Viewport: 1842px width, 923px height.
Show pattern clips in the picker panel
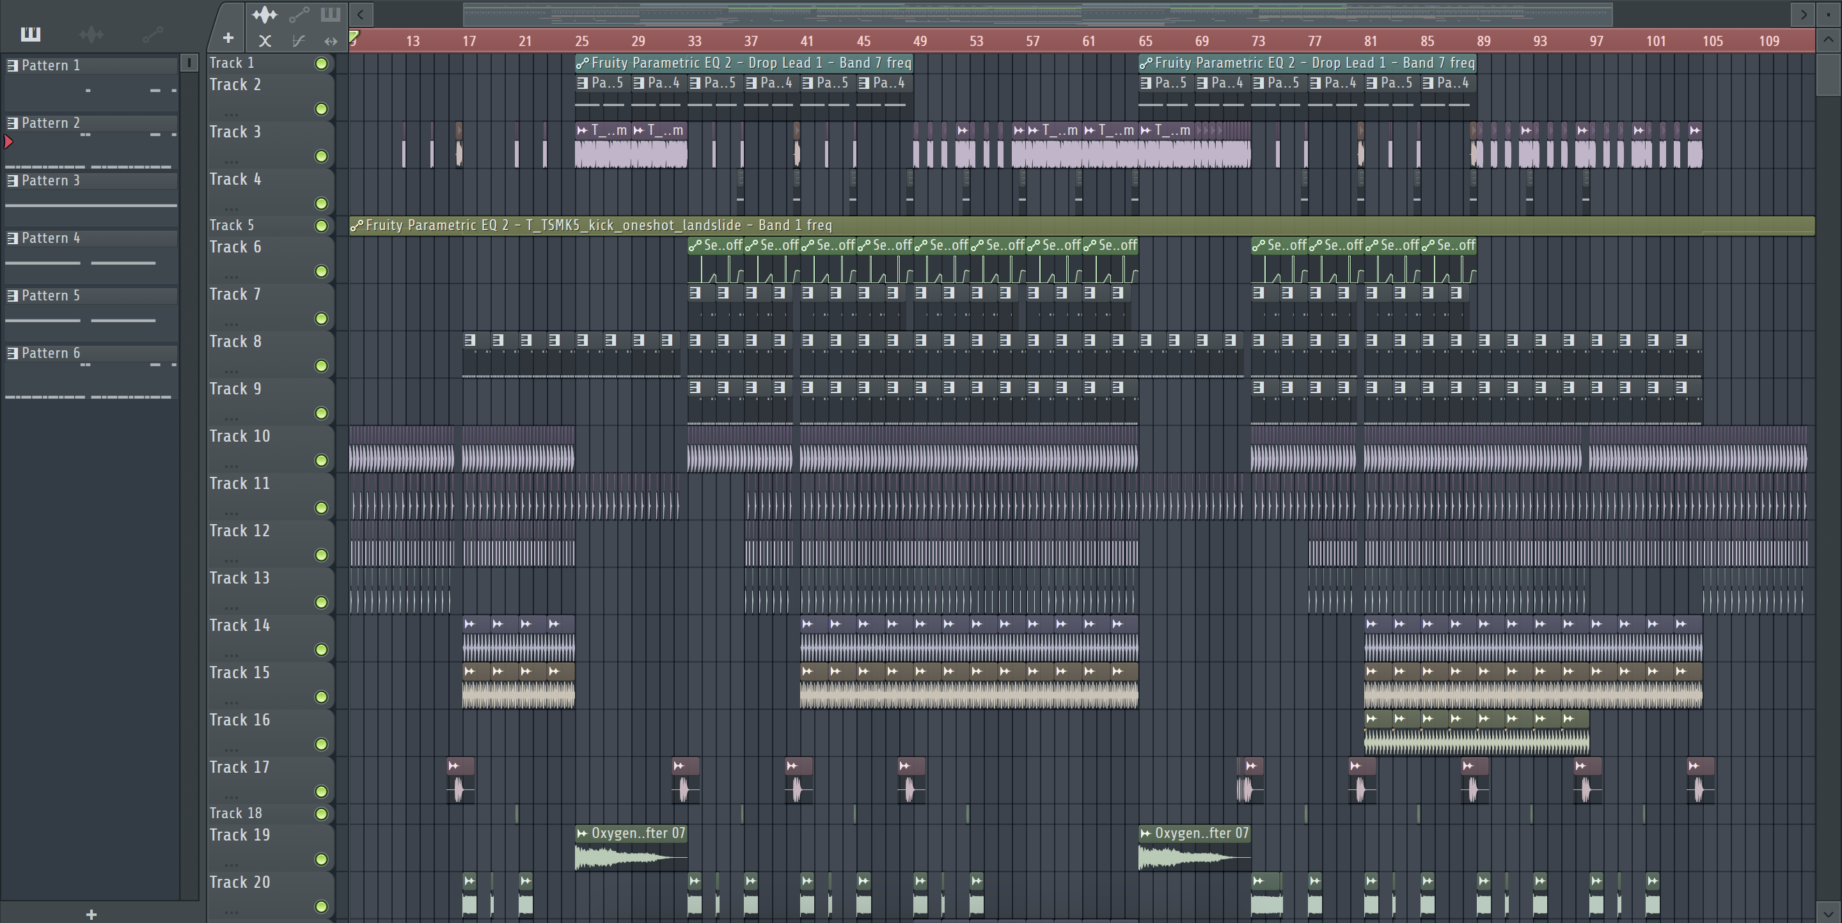(31, 34)
